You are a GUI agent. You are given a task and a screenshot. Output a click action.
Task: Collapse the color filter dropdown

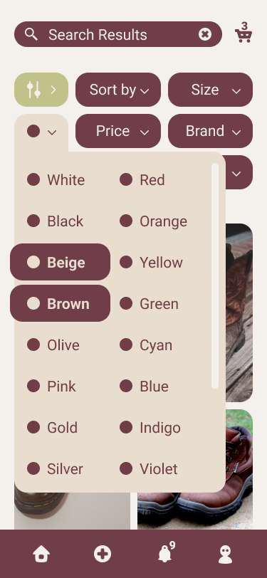[x=41, y=132]
